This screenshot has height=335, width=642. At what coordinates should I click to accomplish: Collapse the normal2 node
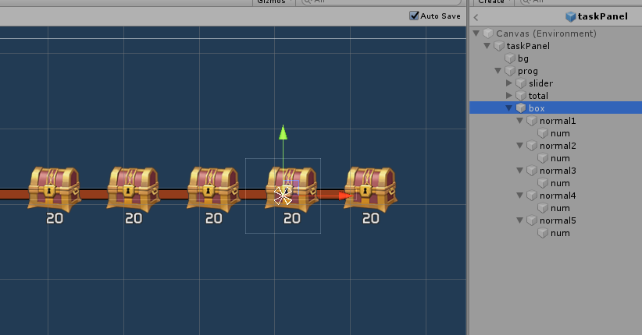tap(520, 146)
